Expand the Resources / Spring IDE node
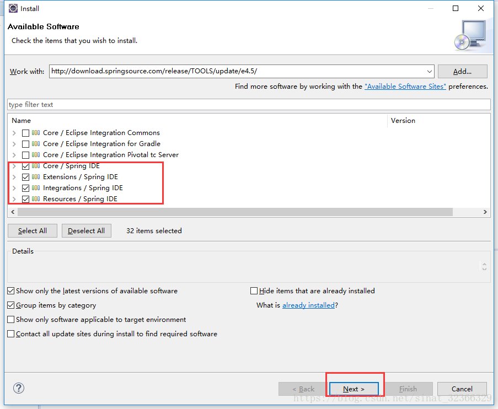The height and width of the screenshot is (409, 498). point(14,199)
